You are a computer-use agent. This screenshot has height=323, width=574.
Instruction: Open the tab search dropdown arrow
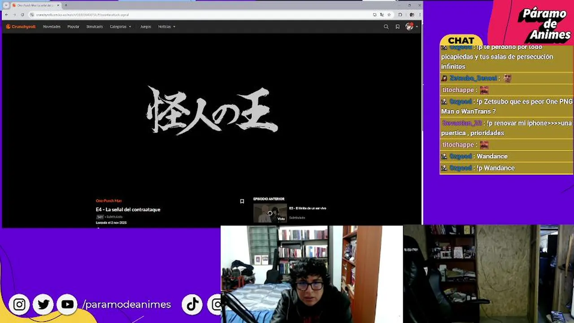6,5
